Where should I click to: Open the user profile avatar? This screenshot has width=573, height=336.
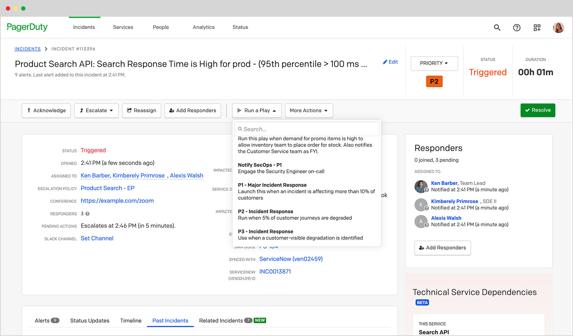(558, 28)
